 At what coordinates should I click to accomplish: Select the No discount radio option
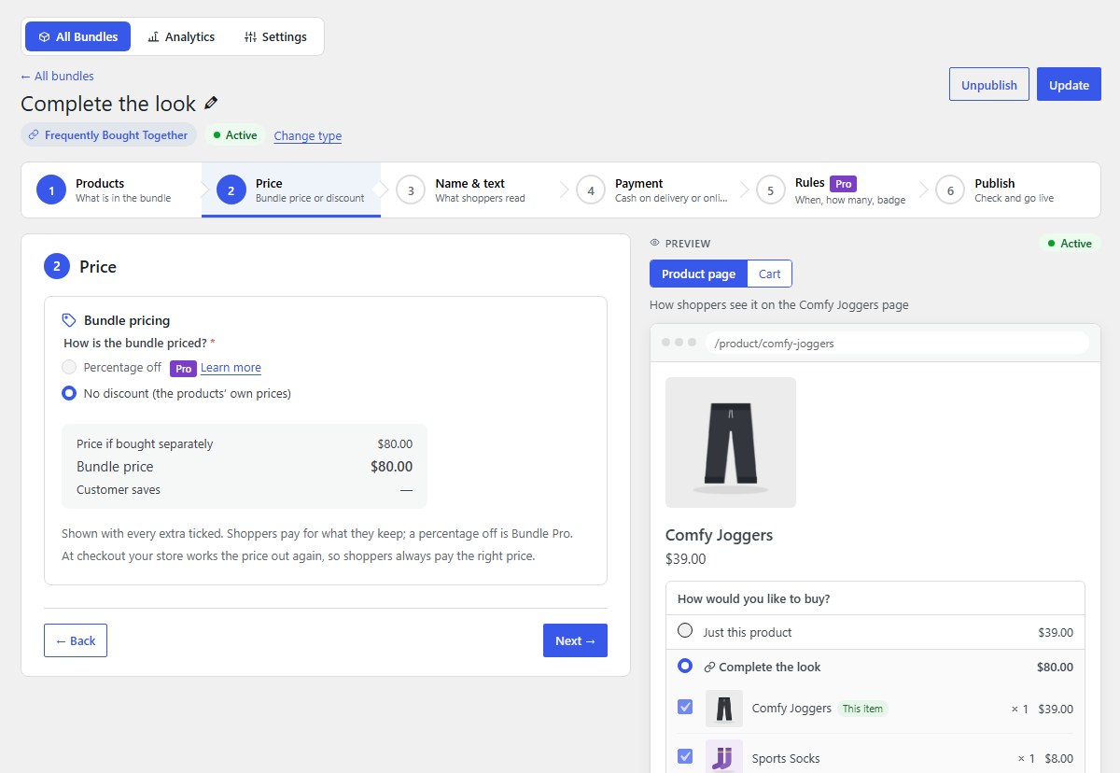click(69, 394)
